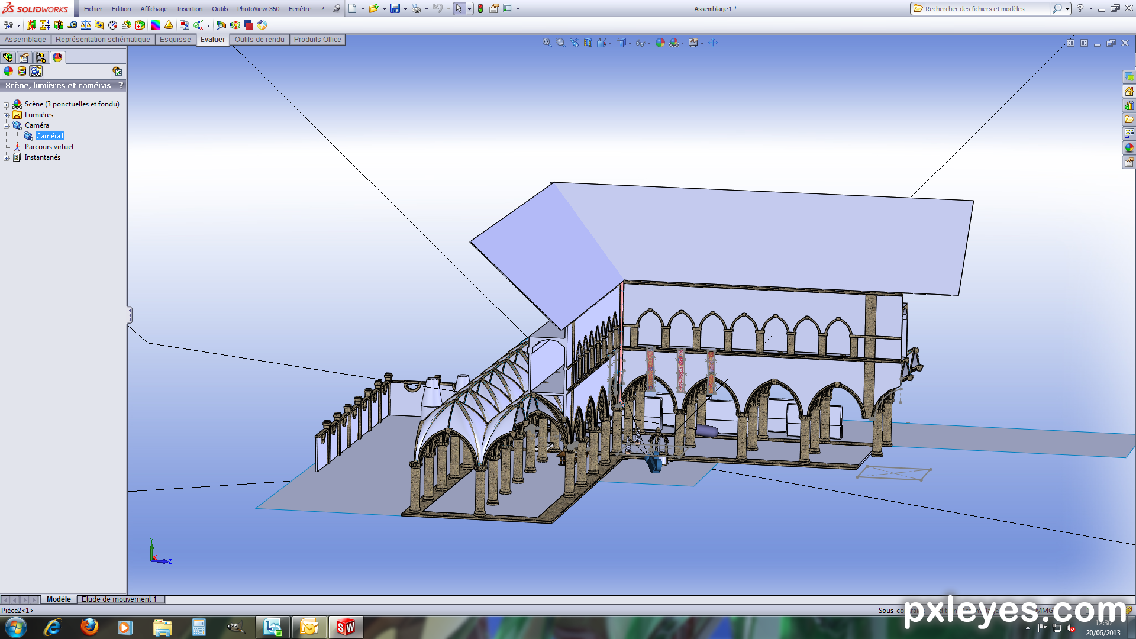Select the Modèle bottom tab
1136x639 pixels.
click(x=59, y=599)
